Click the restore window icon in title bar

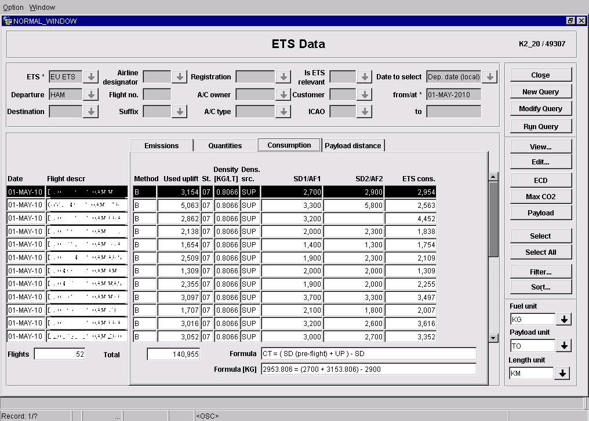tap(570, 21)
